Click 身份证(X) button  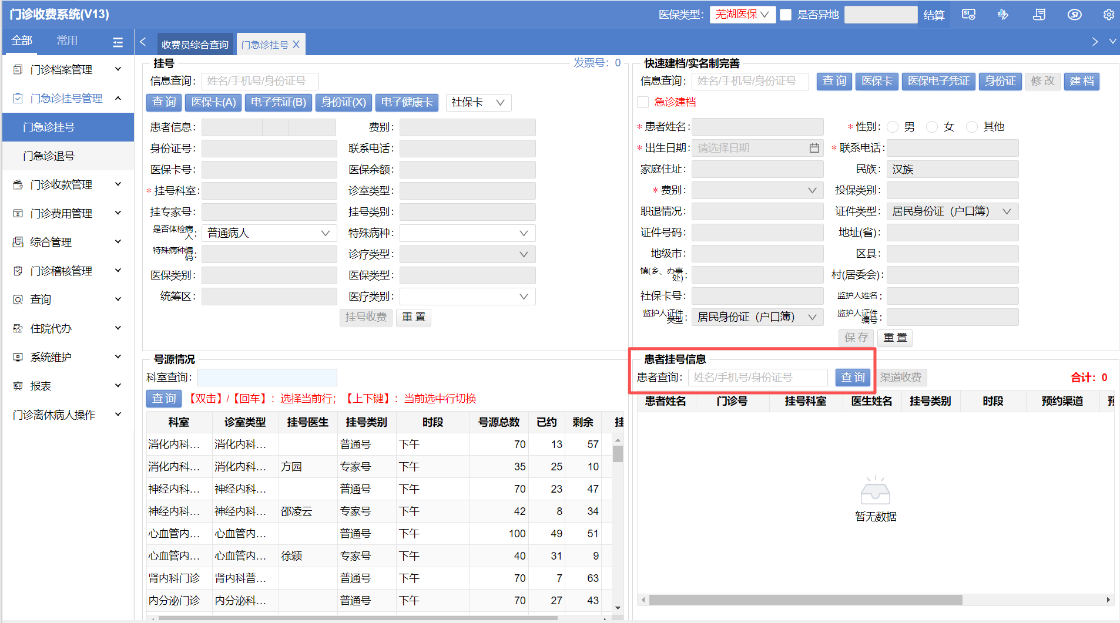point(344,103)
